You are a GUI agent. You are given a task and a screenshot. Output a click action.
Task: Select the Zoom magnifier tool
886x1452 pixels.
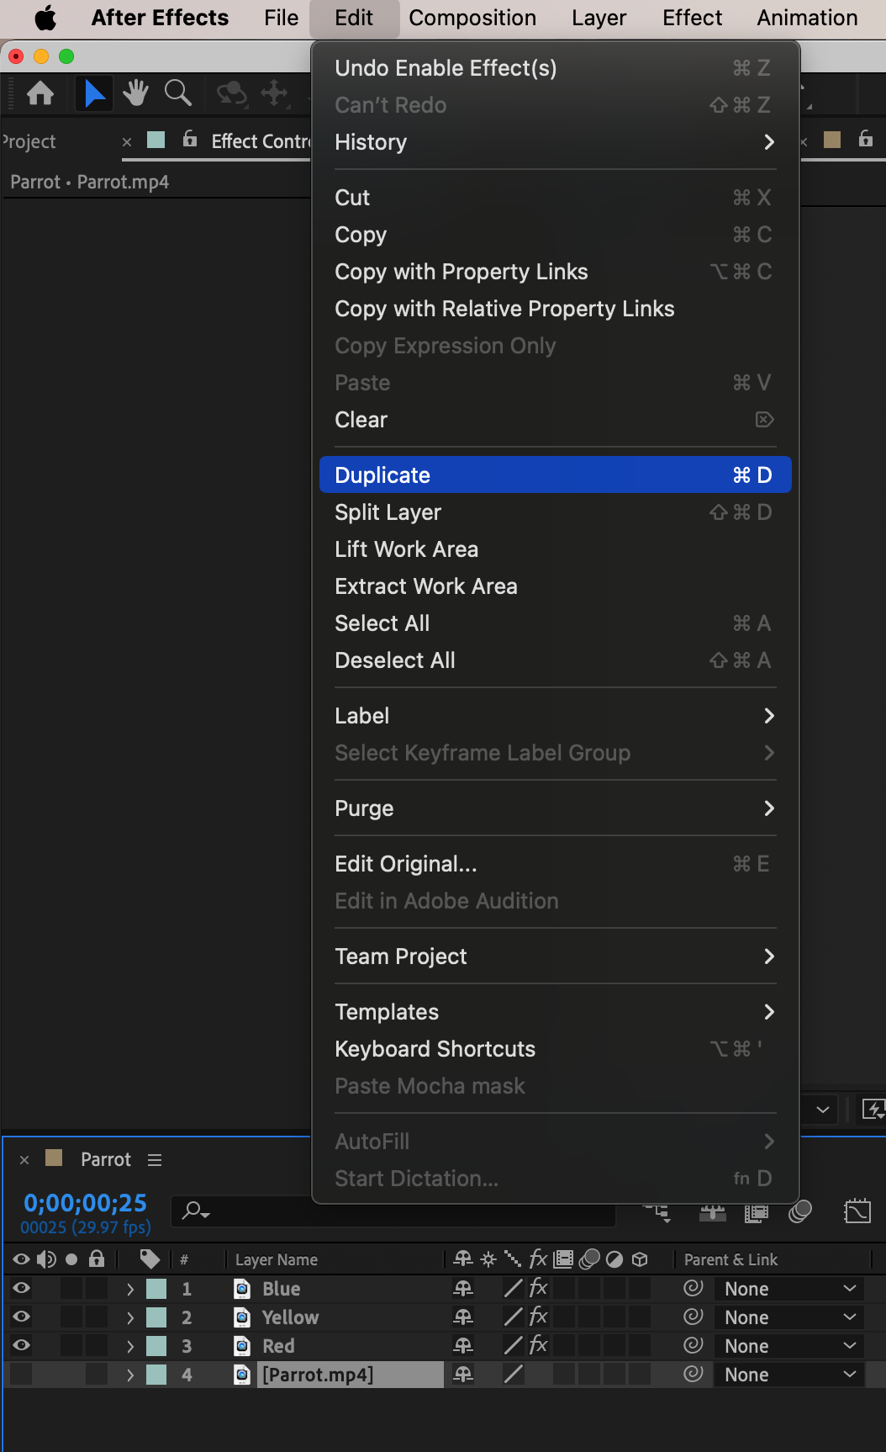[x=177, y=93]
